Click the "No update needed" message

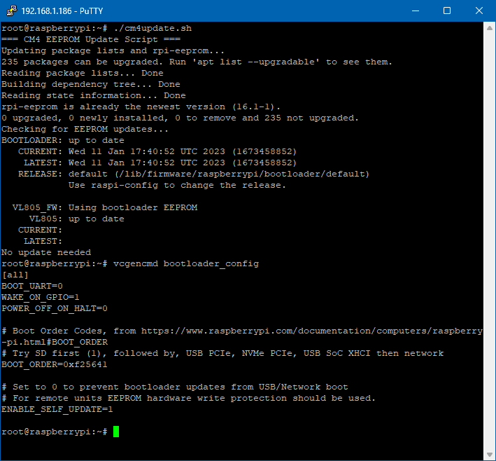(46, 252)
